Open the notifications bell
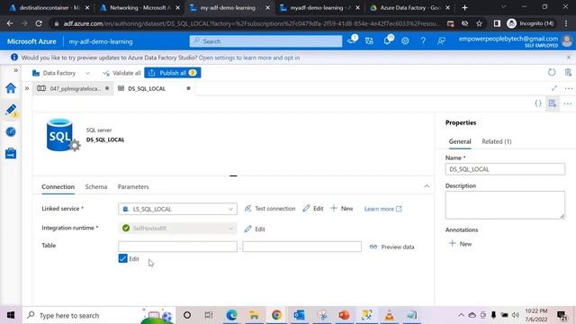 [x=387, y=40]
